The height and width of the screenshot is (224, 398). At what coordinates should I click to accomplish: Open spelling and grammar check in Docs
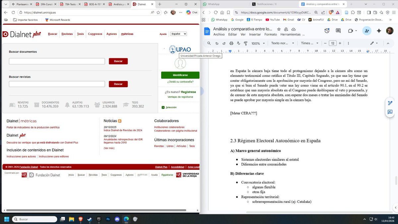(238, 43)
